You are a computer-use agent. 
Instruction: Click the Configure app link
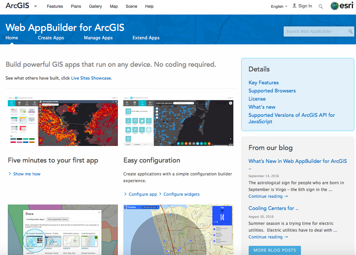(x=143, y=194)
